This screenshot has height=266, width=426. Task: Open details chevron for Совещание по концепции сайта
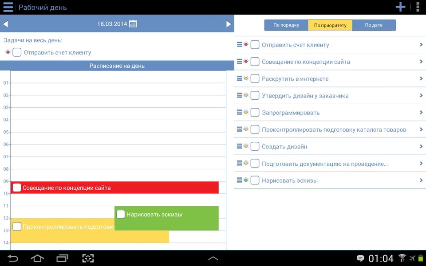[x=421, y=62]
